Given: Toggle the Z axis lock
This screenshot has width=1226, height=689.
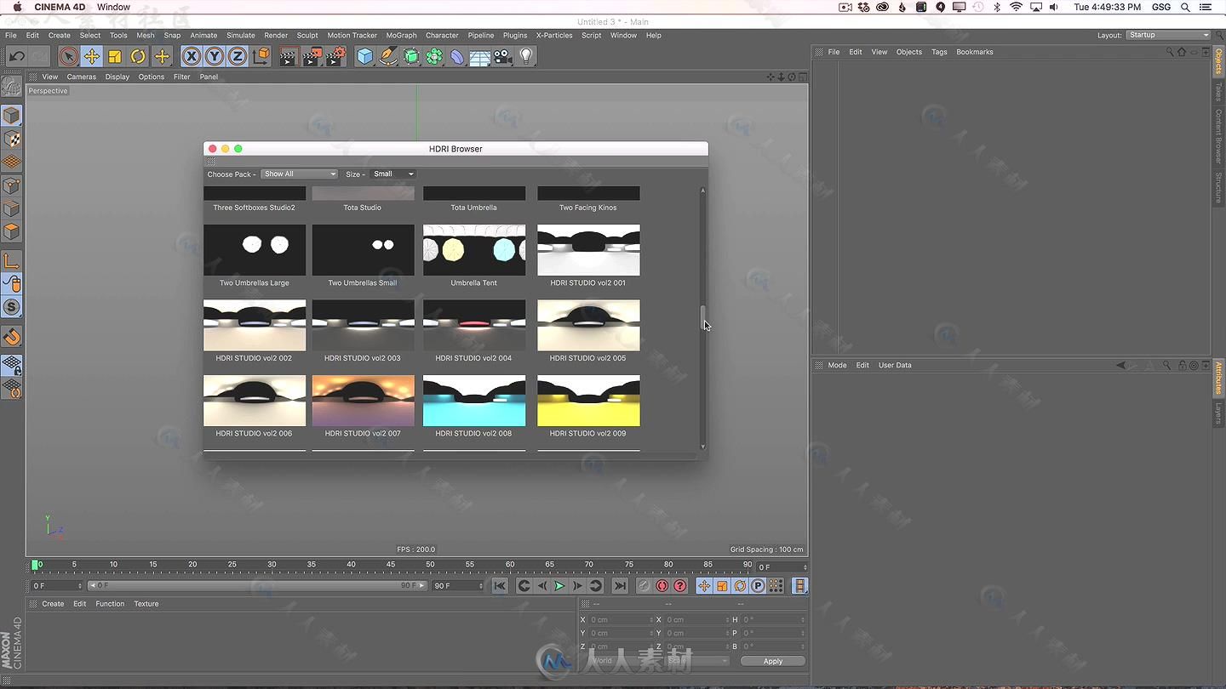Looking at the screenshot, I should pyautogui.click(x=238, y=56).
